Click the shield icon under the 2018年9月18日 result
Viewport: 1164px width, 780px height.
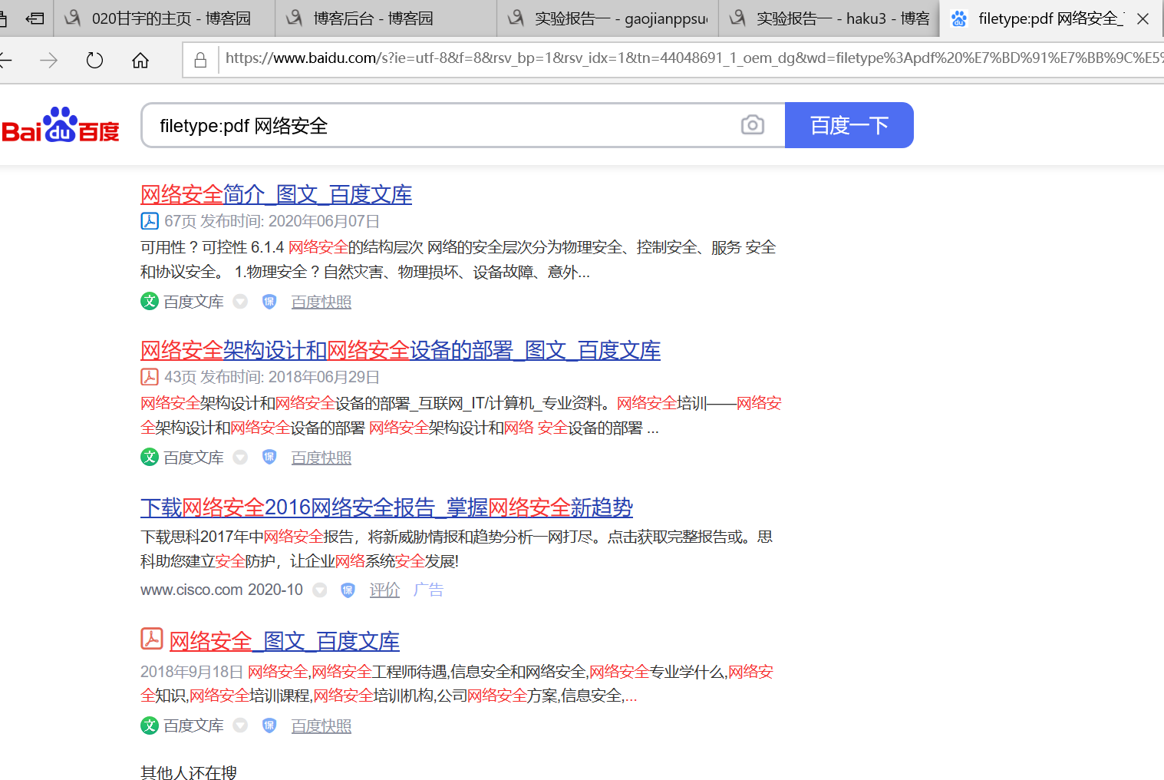click(269, 725)
